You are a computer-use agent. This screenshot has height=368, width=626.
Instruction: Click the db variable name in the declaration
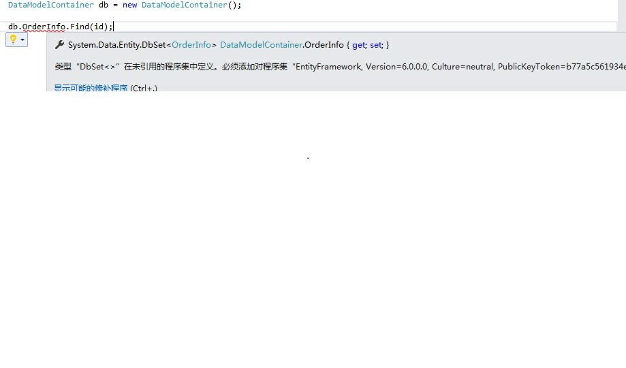(x=104, y=5)
